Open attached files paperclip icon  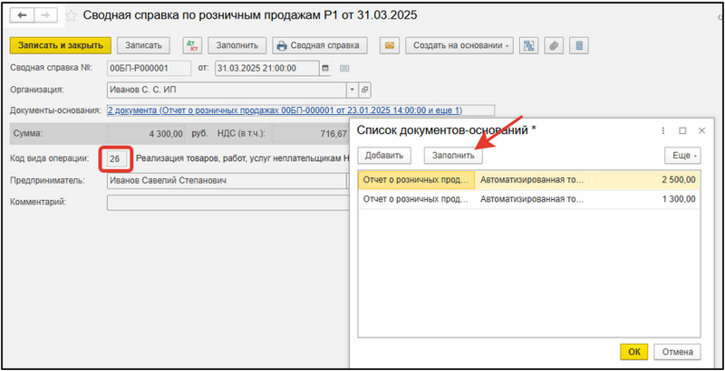coord(552,45)
